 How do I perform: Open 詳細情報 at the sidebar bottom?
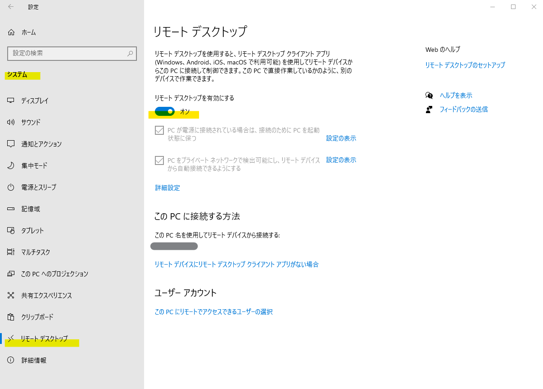pos(34,360)
